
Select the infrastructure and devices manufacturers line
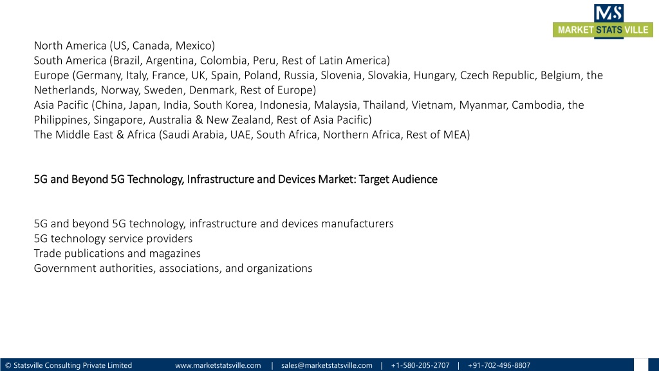[x=214, y=224]
